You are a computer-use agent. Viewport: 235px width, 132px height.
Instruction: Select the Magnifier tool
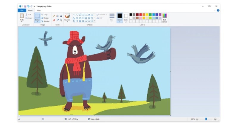61,20
